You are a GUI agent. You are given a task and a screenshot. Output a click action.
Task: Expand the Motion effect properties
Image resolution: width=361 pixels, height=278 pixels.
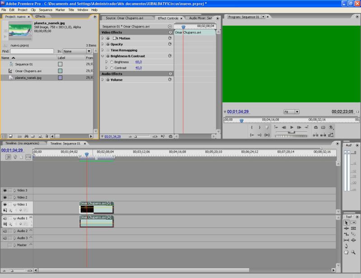click(x=103, y=38)
